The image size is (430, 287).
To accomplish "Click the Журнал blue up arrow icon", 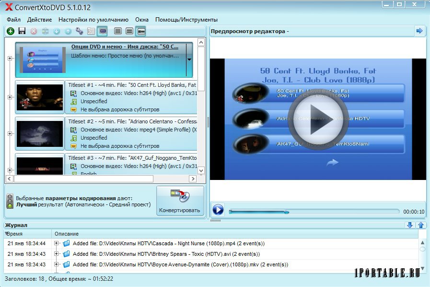I will 421,225.
